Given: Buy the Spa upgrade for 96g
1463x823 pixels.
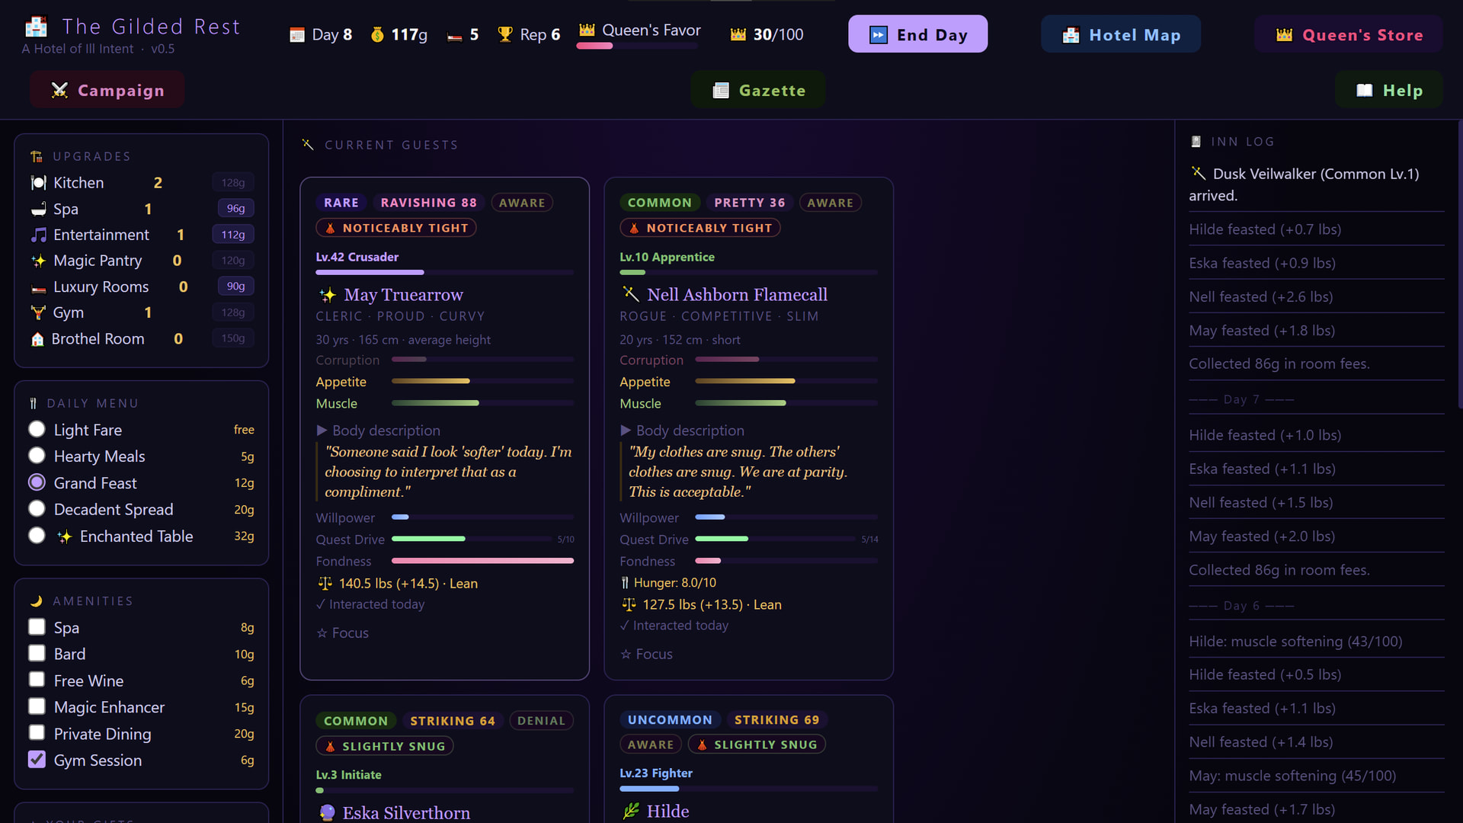Looking at the screenshot, I should (235, 209).
